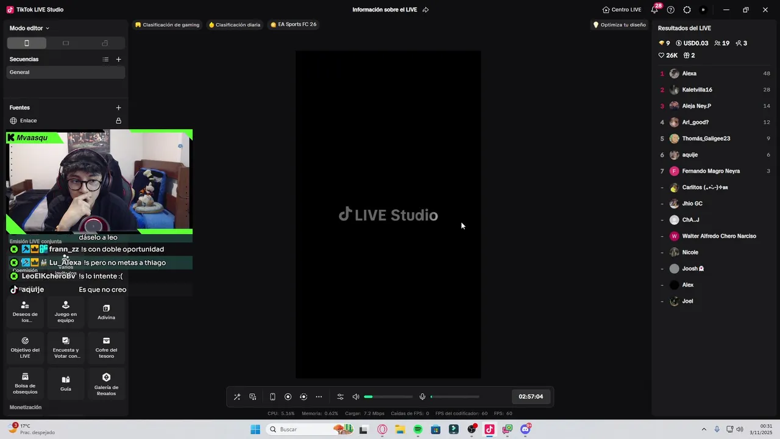Add a new Secuencia with plus icon
This screenshot has height=439, width=780.
click(x=118, y=59)
